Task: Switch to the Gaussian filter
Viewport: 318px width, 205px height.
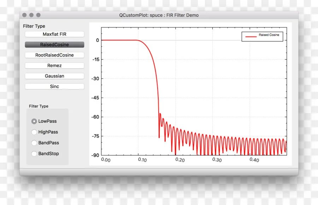Action: pos(54,76)
